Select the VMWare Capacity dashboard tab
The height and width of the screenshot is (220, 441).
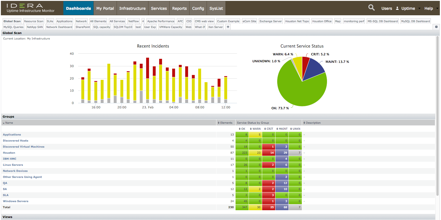171,27
